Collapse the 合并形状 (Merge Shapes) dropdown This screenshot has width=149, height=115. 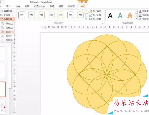tap(7, 19)
